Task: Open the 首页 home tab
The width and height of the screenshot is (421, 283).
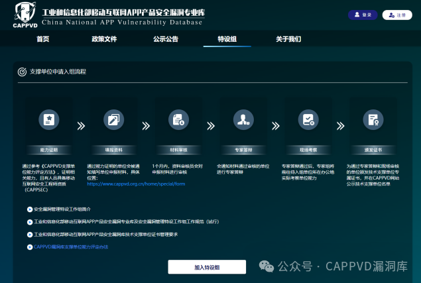Action: click(x=43, y=39)
